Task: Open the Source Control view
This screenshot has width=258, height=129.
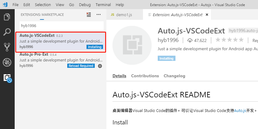Action: pyautogui.click(x=7, y=47)
